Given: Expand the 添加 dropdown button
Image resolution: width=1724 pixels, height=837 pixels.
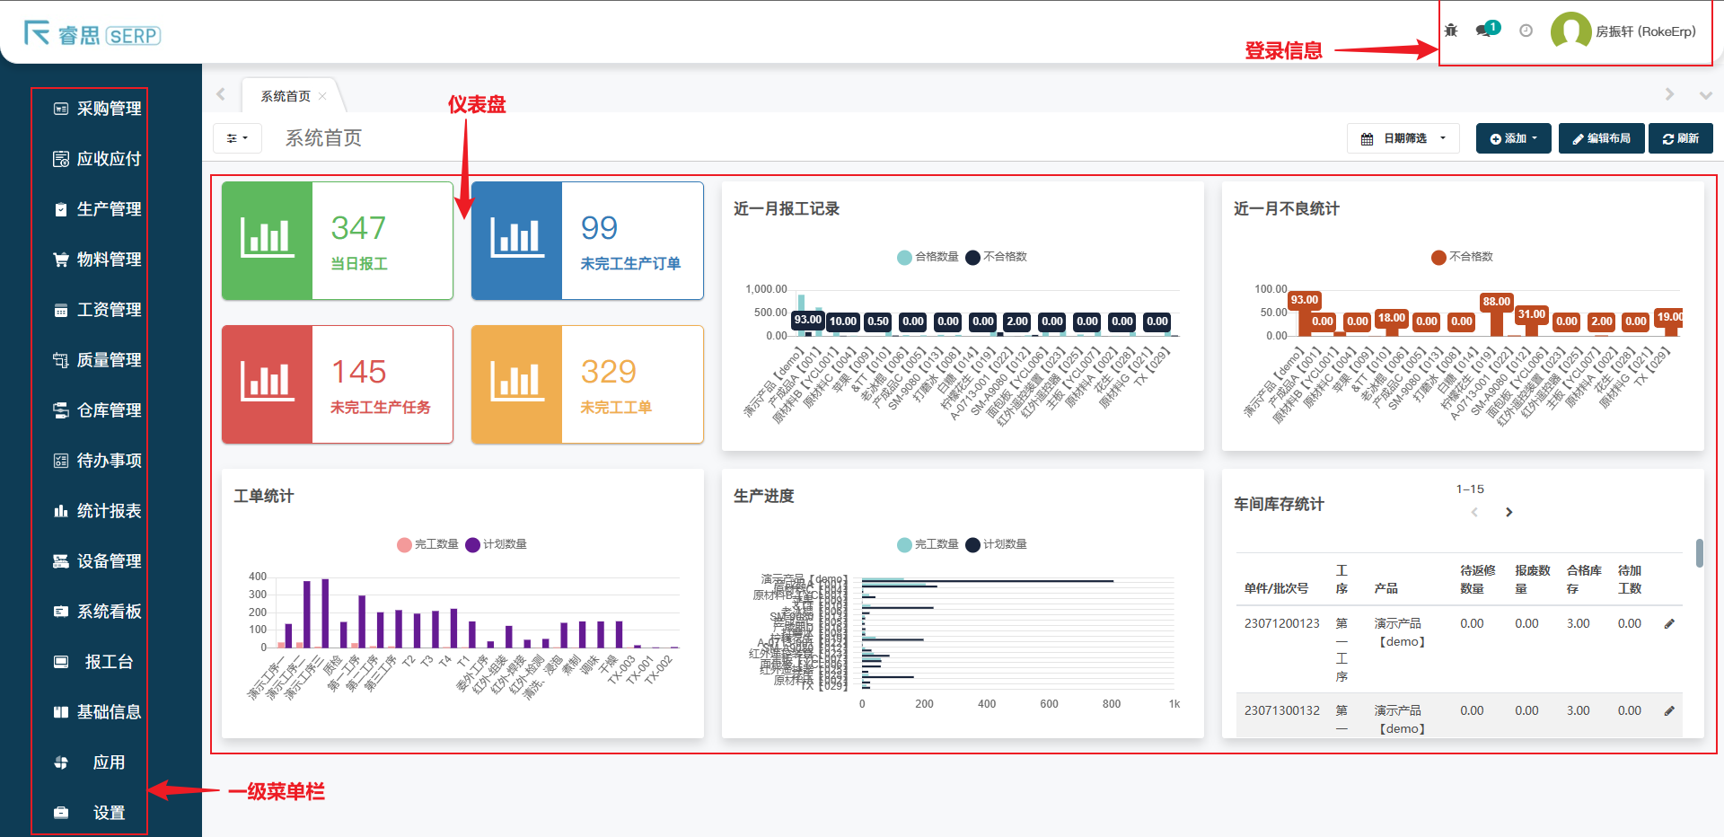Looking at the screenshot, I should (1513, 138).
